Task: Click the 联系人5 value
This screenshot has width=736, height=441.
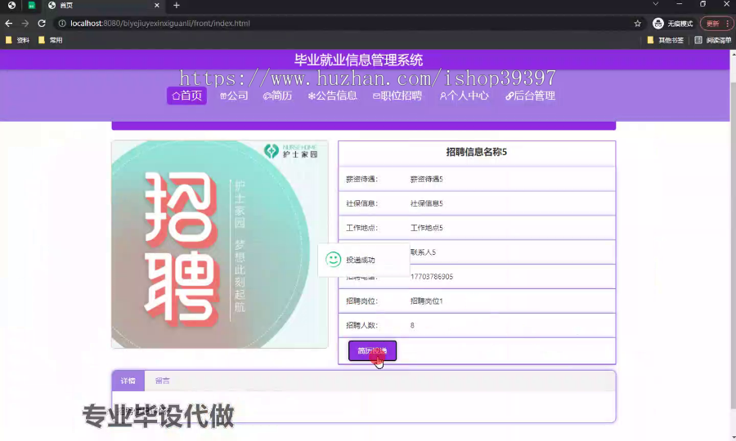Action: click(424, 252)
